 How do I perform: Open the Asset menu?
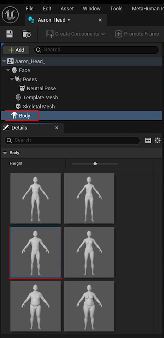click(67, 9)
